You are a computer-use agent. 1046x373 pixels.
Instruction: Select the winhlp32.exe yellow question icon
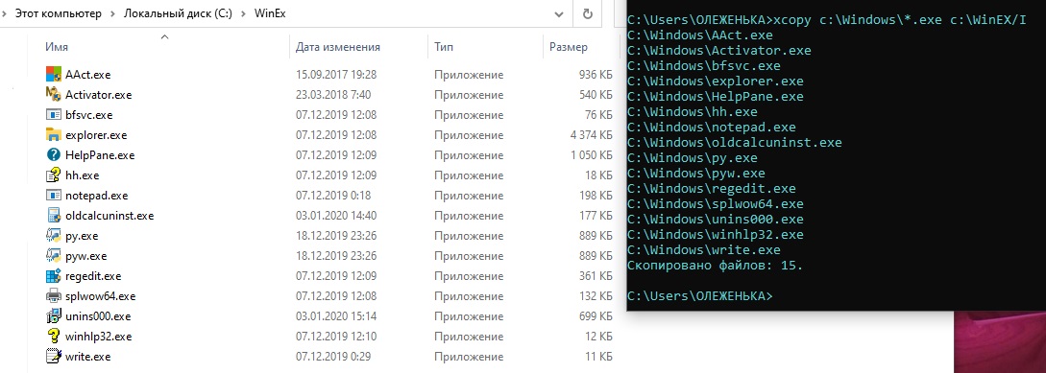coord(54,337)
